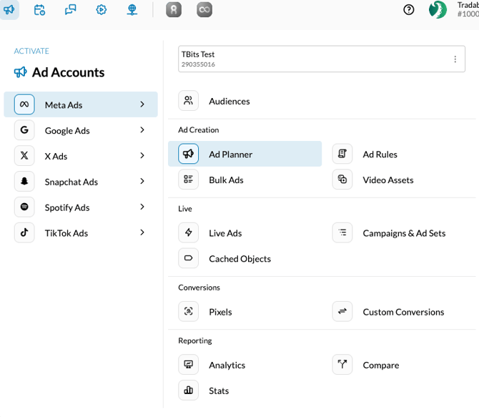The height and width of the screenshot is (417, 479).
Task: Click the help question mark icon
Action: pyautogui.click(x=409, y=10)
